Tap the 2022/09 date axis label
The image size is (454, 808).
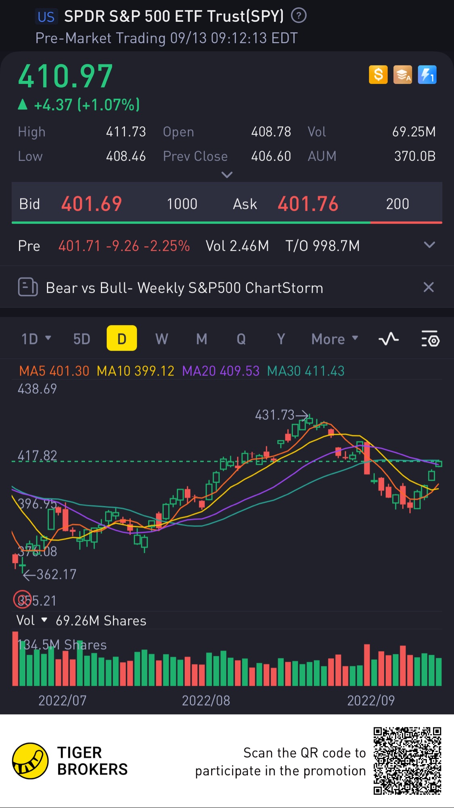pyautogui.click(x=371, y=700)
